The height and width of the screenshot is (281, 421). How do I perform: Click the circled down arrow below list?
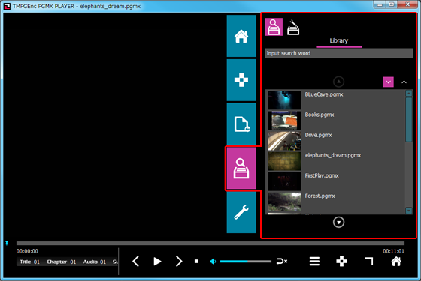338,222
